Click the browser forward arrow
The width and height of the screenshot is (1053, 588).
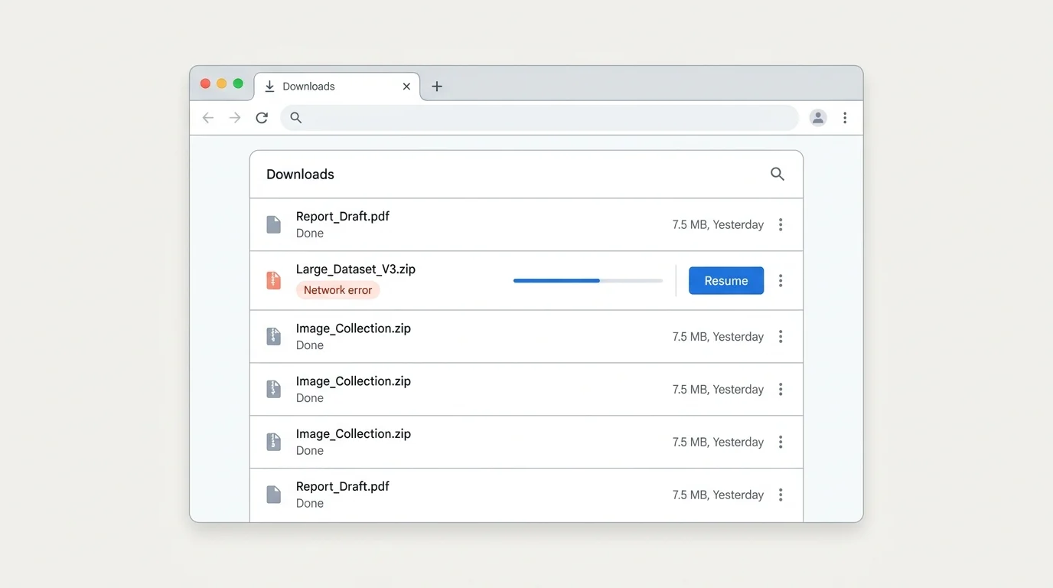tap(235, 118)
